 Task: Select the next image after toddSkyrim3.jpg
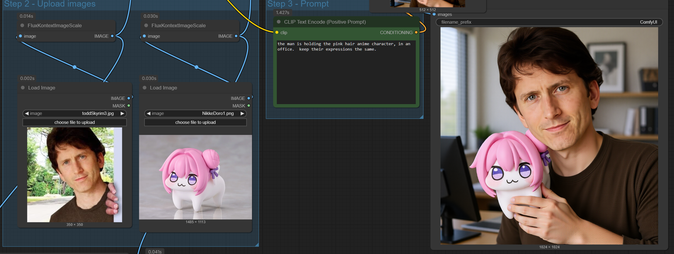coord(122,113)
